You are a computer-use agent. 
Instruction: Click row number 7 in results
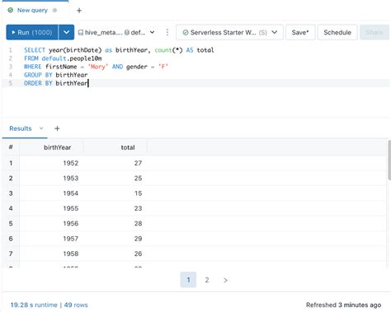[x=11, y=254]
